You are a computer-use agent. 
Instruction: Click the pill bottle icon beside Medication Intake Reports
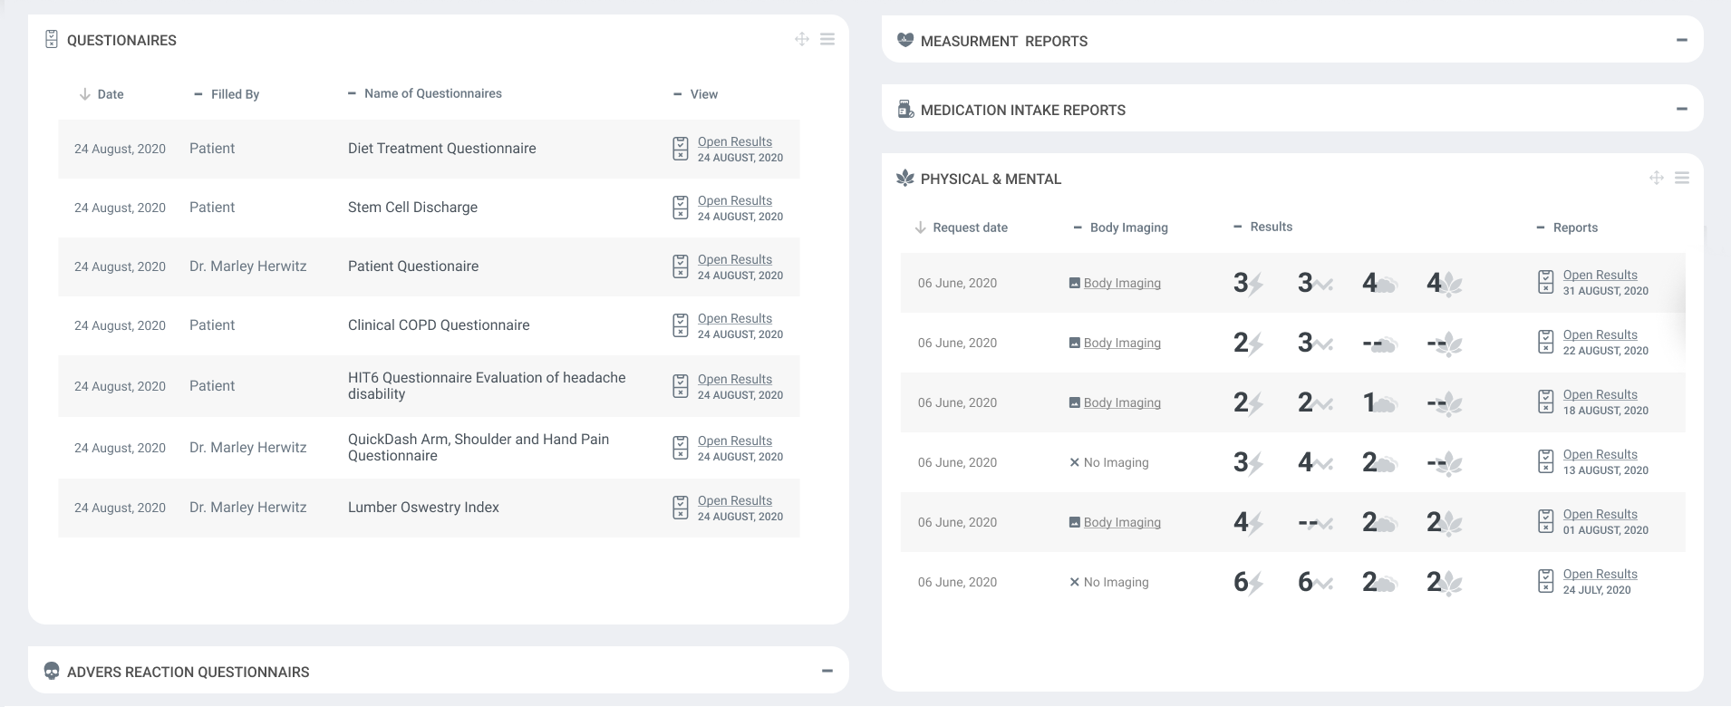905,109
